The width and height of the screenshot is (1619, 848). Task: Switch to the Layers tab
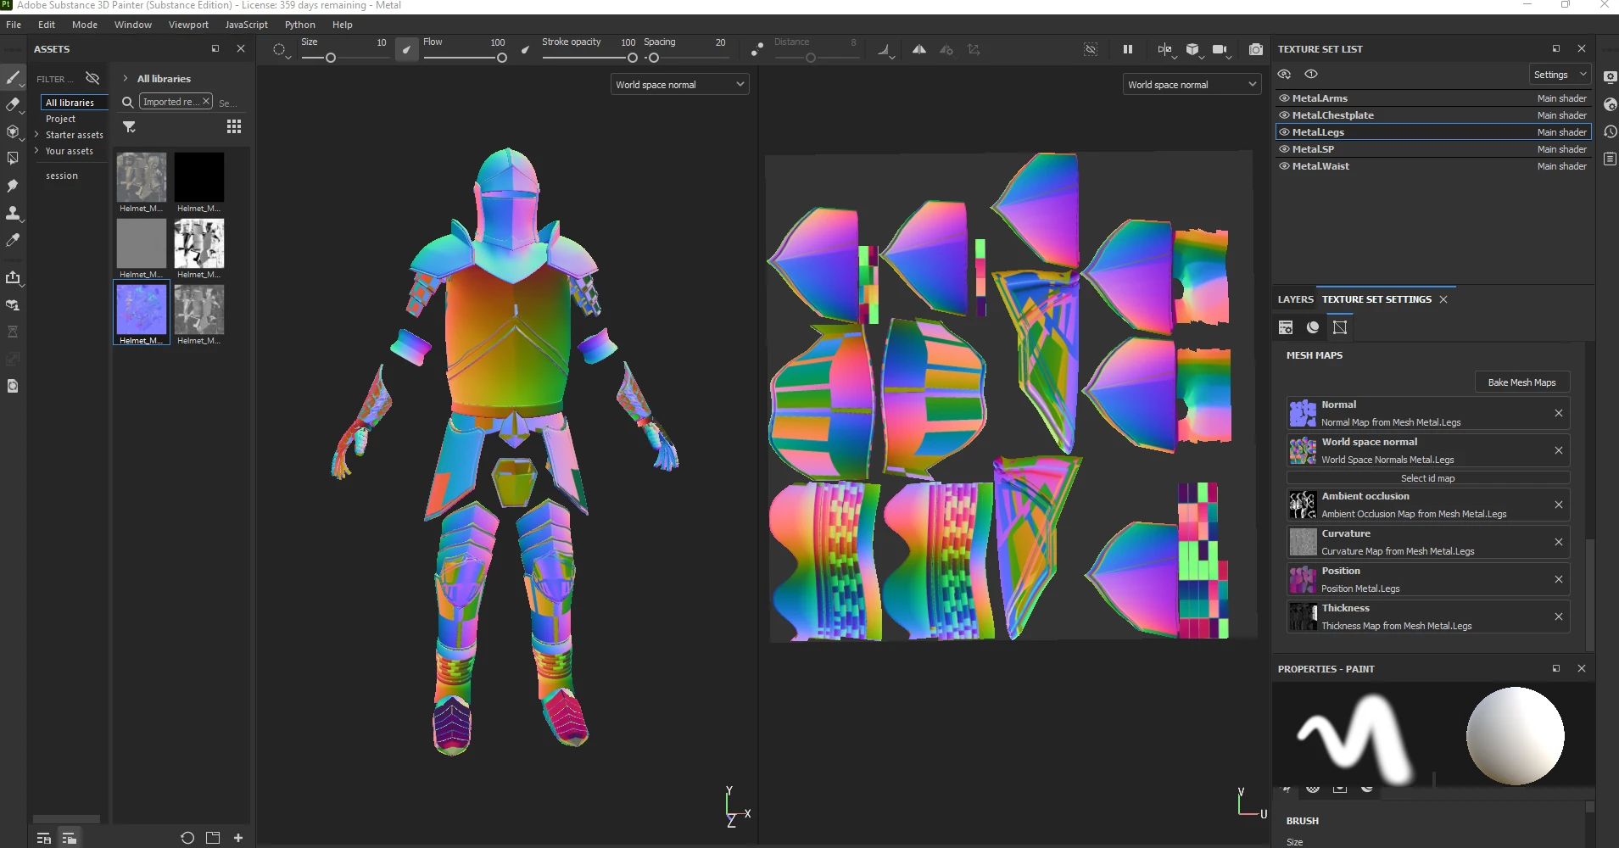pyautogui.click(x=1295, y=299)
